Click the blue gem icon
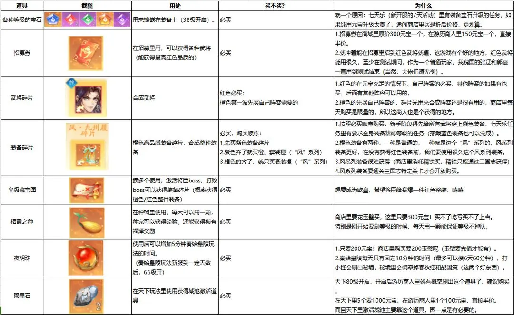The height and width of the screenshot is (315, 514). tap(54, 20)
